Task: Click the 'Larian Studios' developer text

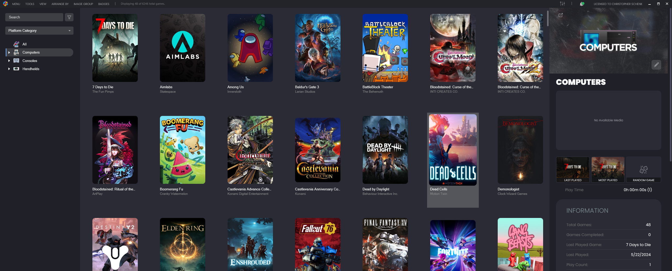Action: [305, 92]
